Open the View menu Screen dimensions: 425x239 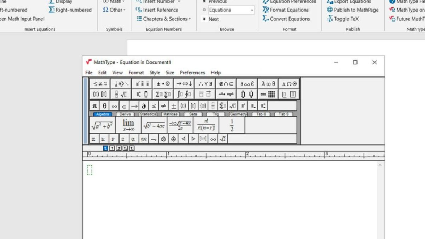(117, 73)
